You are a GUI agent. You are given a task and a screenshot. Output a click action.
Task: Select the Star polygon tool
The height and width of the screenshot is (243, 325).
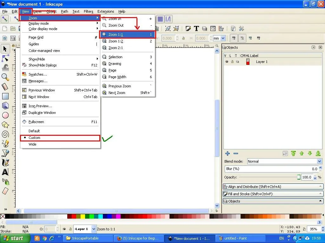[x=5, y=125]
